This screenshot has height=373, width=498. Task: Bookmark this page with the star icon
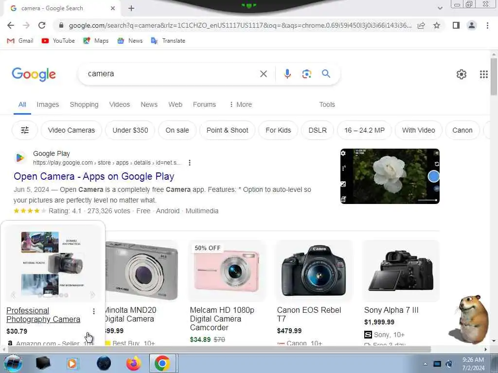(x=437, y=25)
